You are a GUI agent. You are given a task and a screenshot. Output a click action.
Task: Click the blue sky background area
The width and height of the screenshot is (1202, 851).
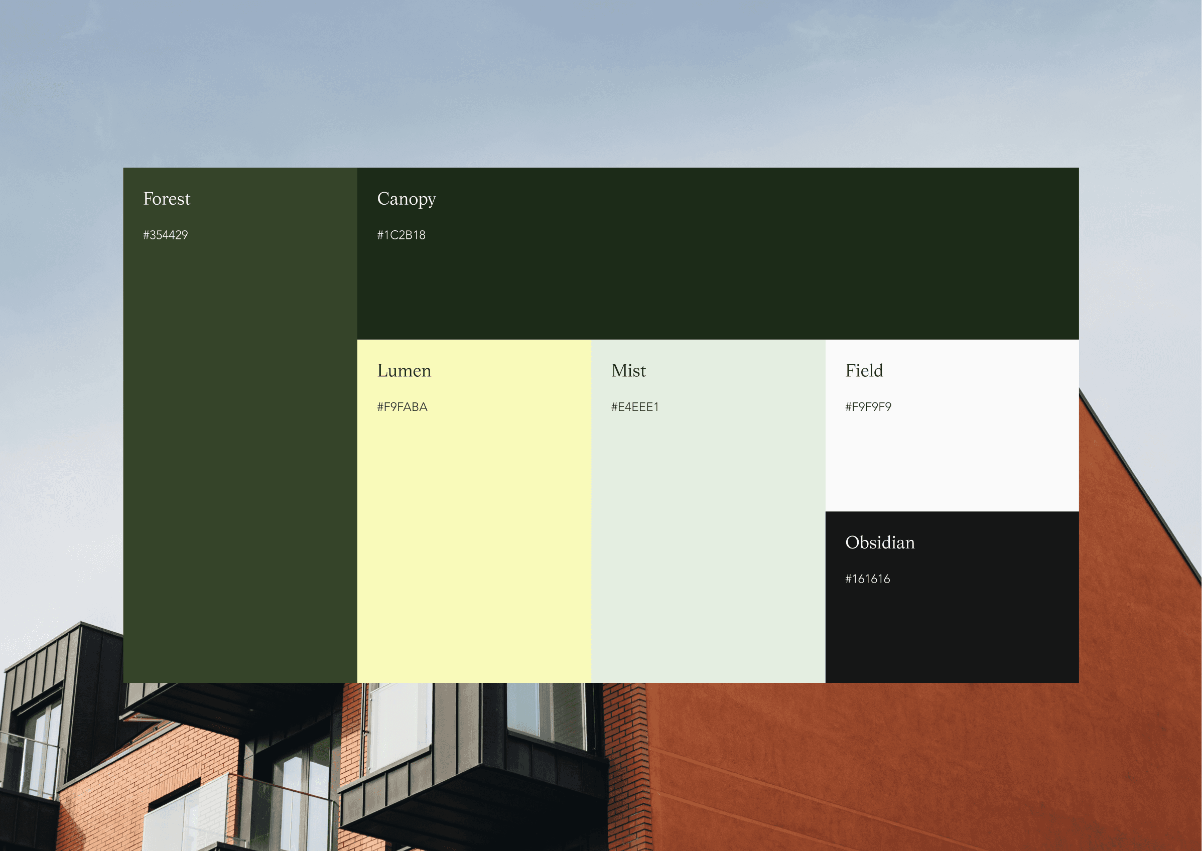tap(576, 79)
